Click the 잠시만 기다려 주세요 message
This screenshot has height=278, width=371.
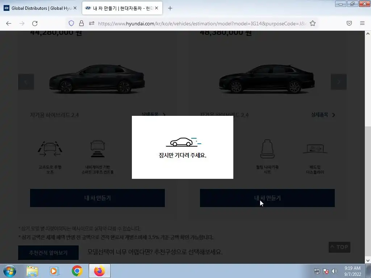pyautogui.click(x=183, y=155)
